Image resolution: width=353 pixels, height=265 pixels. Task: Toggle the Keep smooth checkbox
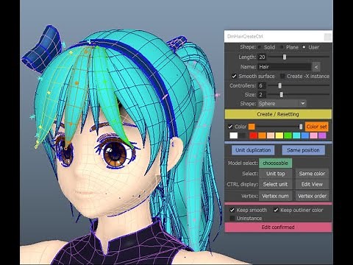[232, 210]
